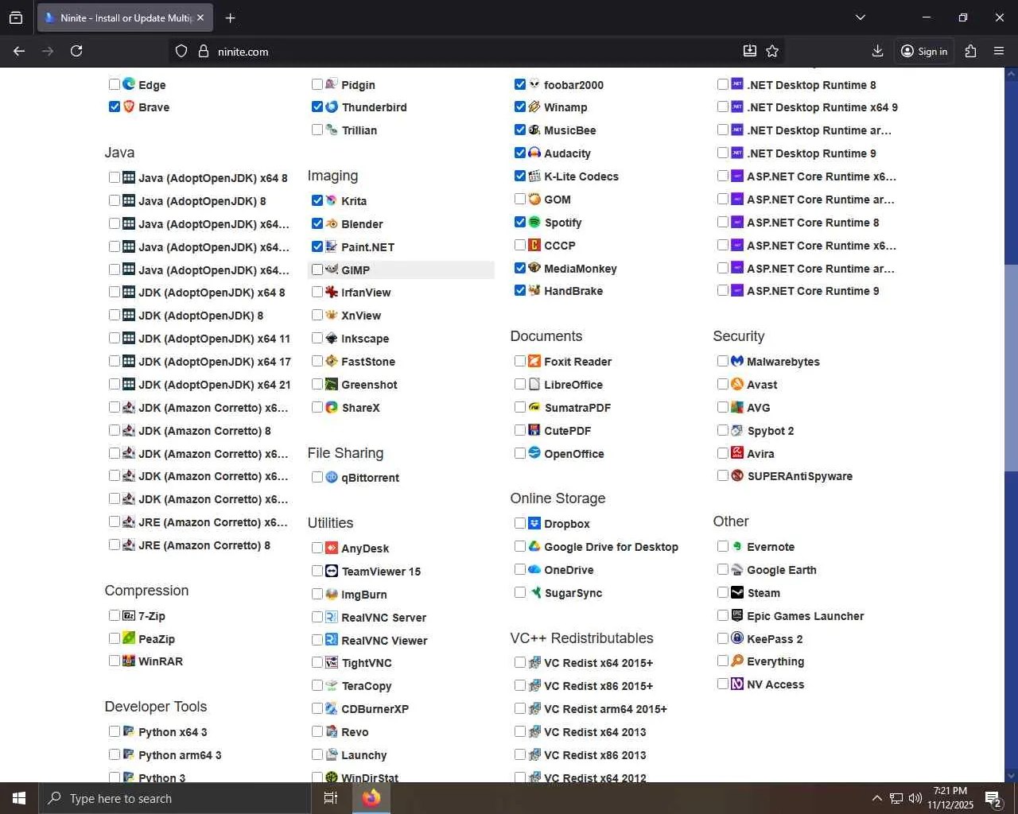Click the Brave lion icon
Viewport: 1018px width, 814px height.
click(x=129, y=107)
